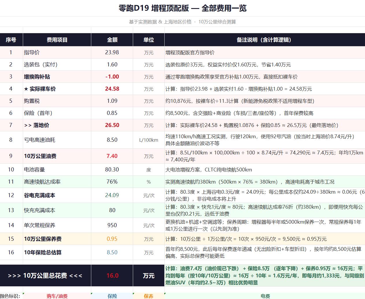Image resolution: width=365 pixels, height=299 pixels.
Task: Click the orange 0.95 amount
Action: (112, 239)
